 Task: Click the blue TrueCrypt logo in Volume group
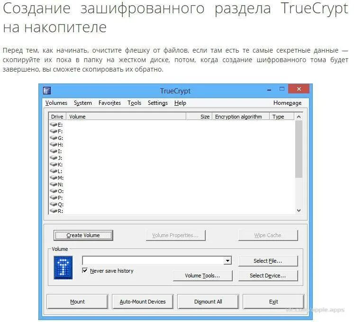click(63, 267)
